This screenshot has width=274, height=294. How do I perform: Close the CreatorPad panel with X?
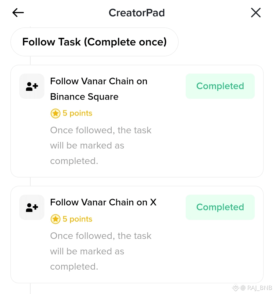point(256,13)
